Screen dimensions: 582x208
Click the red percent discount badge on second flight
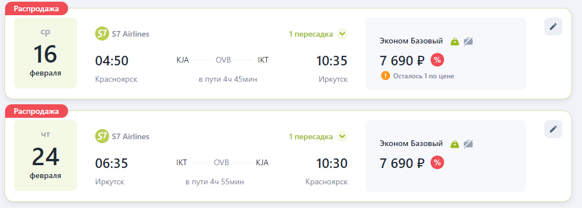(x=437, y=162)
